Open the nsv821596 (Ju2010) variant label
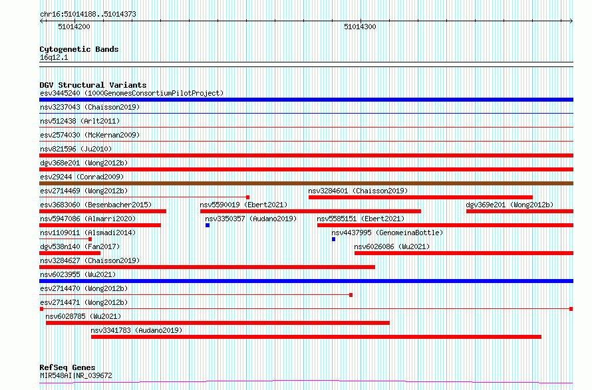Screen dimensions: 592x390 click(x=76, y=149)
